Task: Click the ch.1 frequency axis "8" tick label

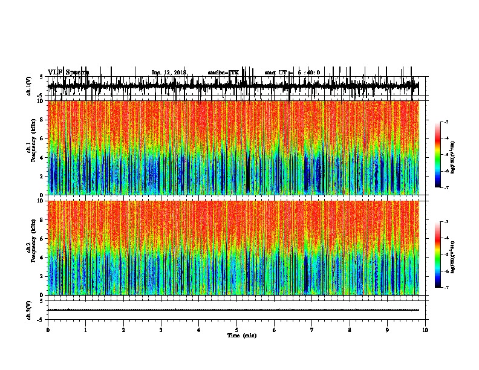Action: [42, 120]
